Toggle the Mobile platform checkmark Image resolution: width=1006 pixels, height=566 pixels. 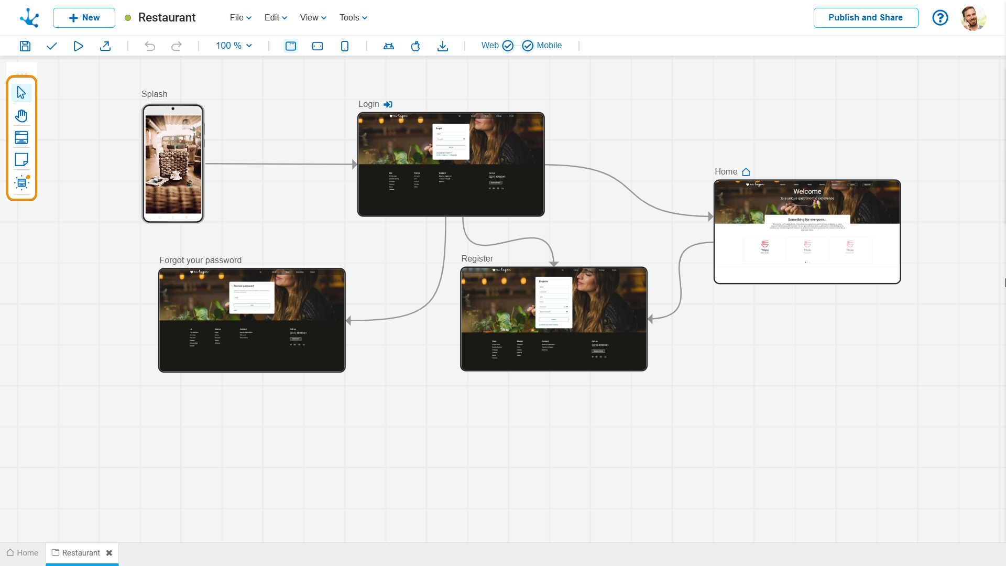pos(528,46)
